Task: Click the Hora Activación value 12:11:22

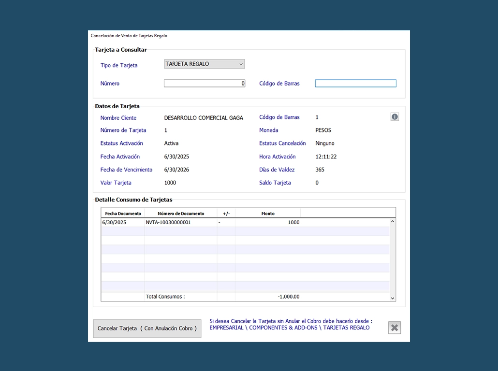Action: (x=326, y=157)
